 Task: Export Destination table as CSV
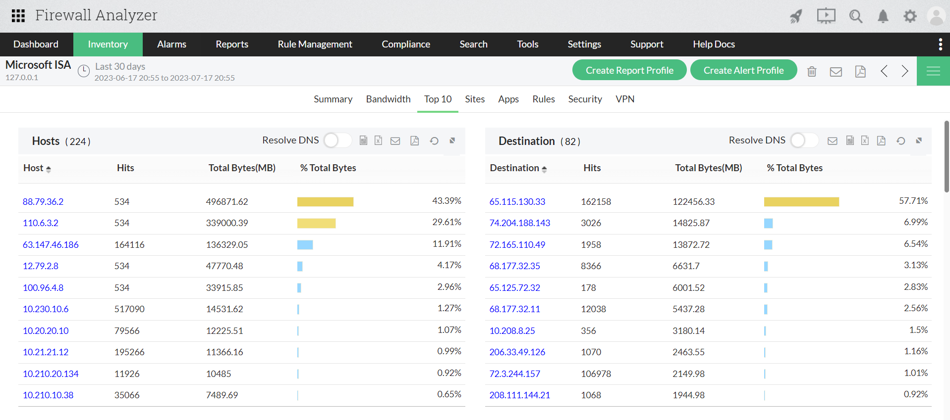tap(850, 141)
